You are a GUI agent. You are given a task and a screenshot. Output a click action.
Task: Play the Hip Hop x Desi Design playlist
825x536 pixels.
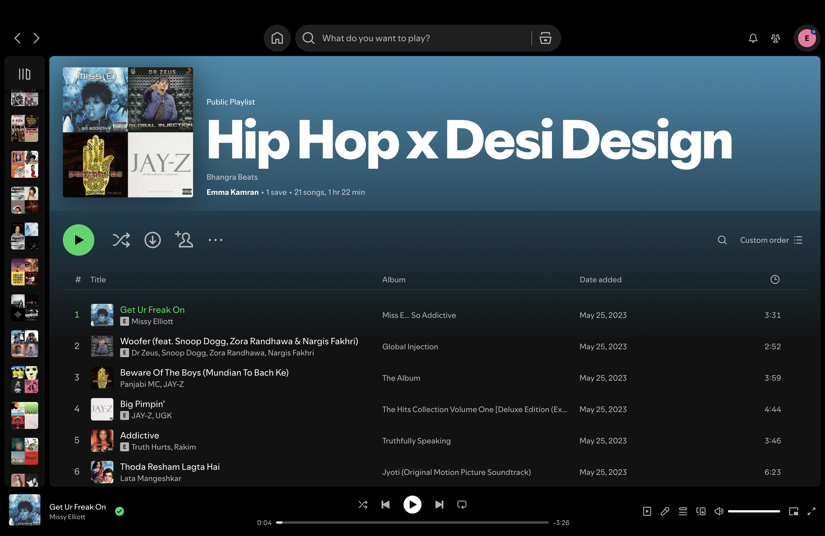[x=78, y=240]
